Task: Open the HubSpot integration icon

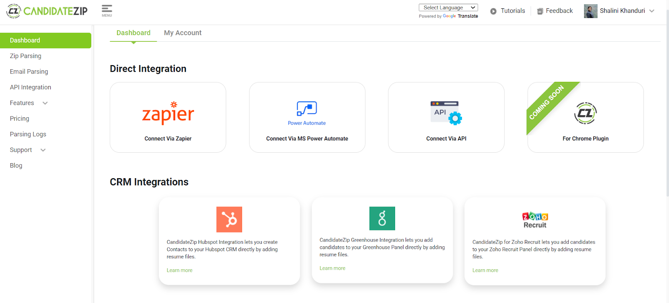Action: (229, 220)
